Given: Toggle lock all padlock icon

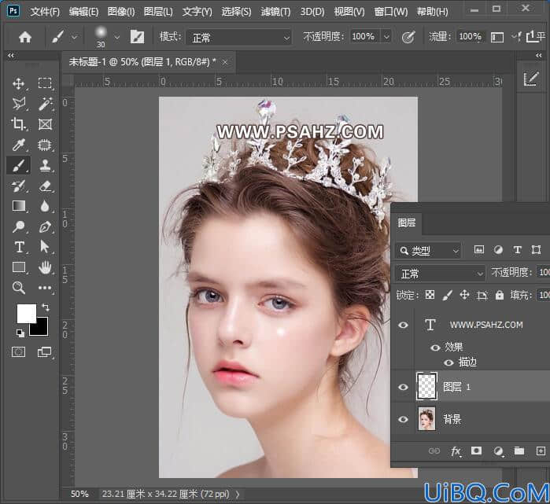Looking at the screenshot, I should [500, 295].
